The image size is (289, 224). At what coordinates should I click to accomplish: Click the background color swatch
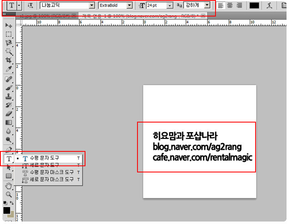(12, 215)
